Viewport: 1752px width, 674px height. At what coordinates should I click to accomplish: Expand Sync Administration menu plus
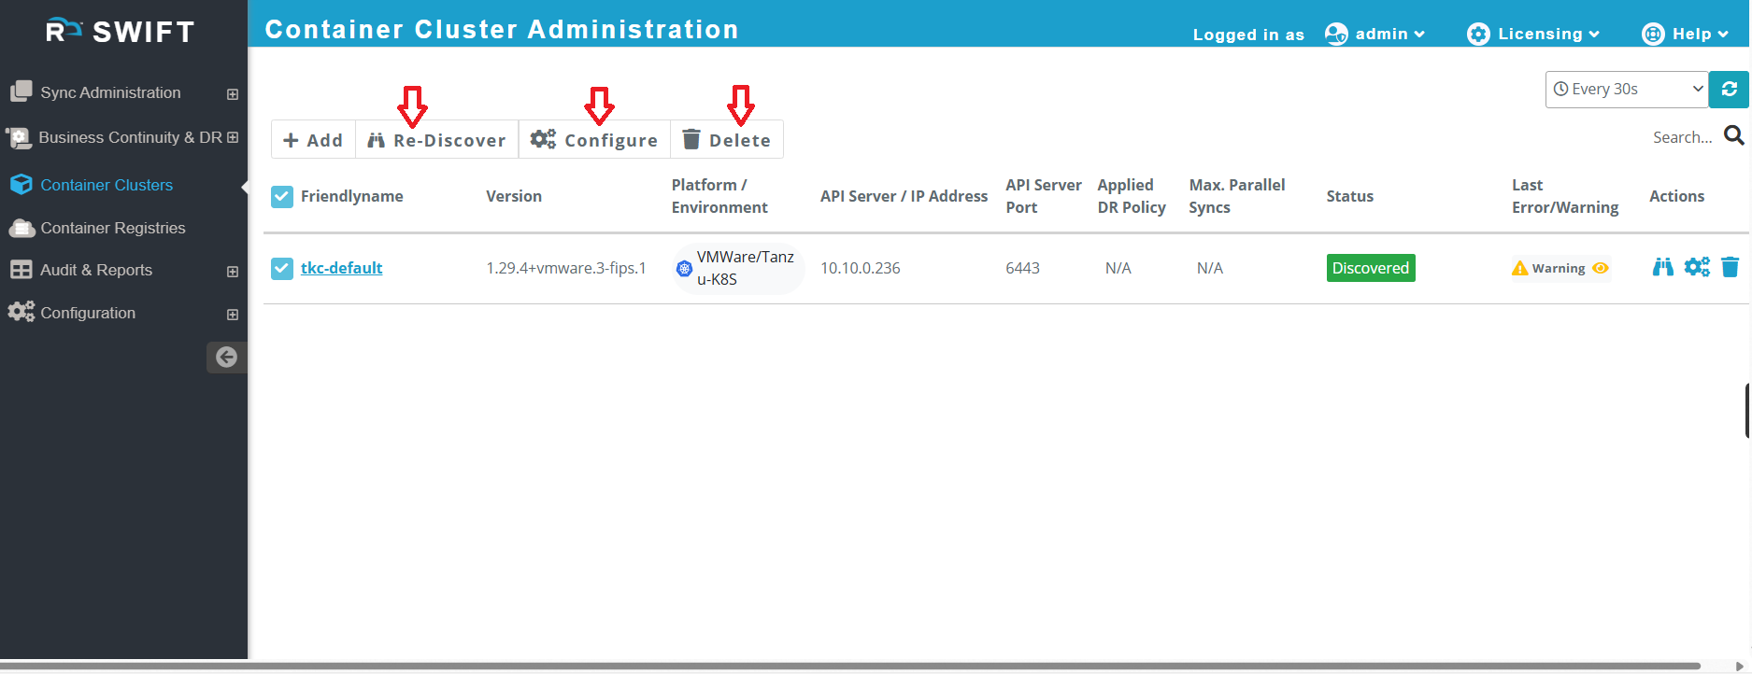233,94
